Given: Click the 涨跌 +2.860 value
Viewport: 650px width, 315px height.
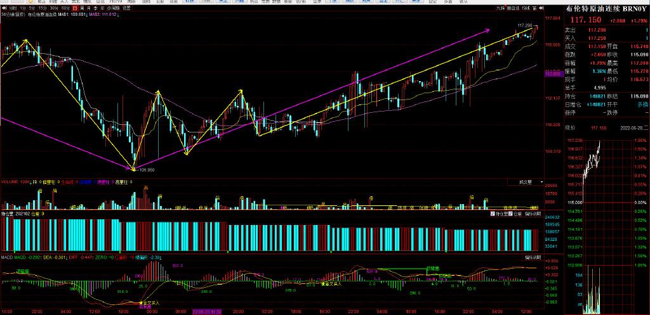Looking at the screenshot, I should [x=599, y=55].
